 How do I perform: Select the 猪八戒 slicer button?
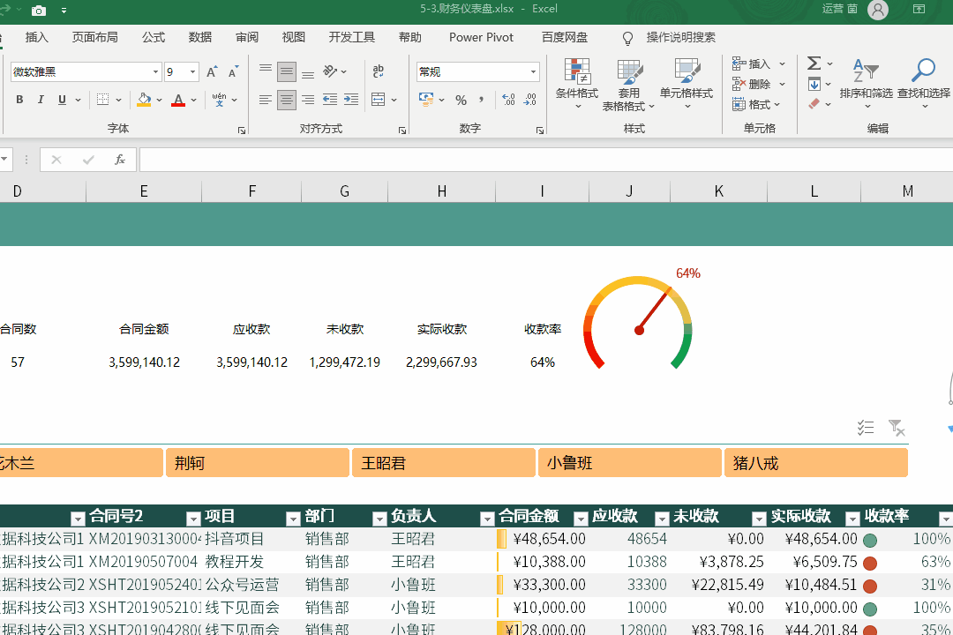[815, 463]
